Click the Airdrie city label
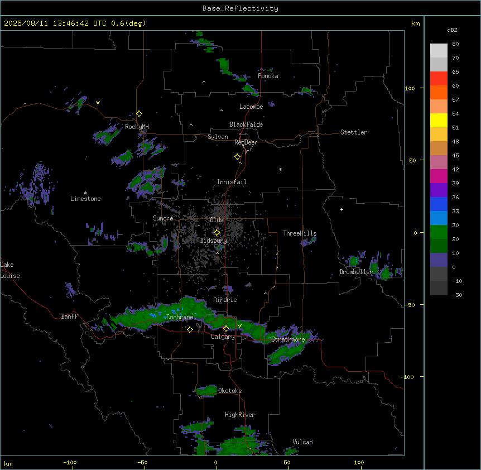 point(225,300)
